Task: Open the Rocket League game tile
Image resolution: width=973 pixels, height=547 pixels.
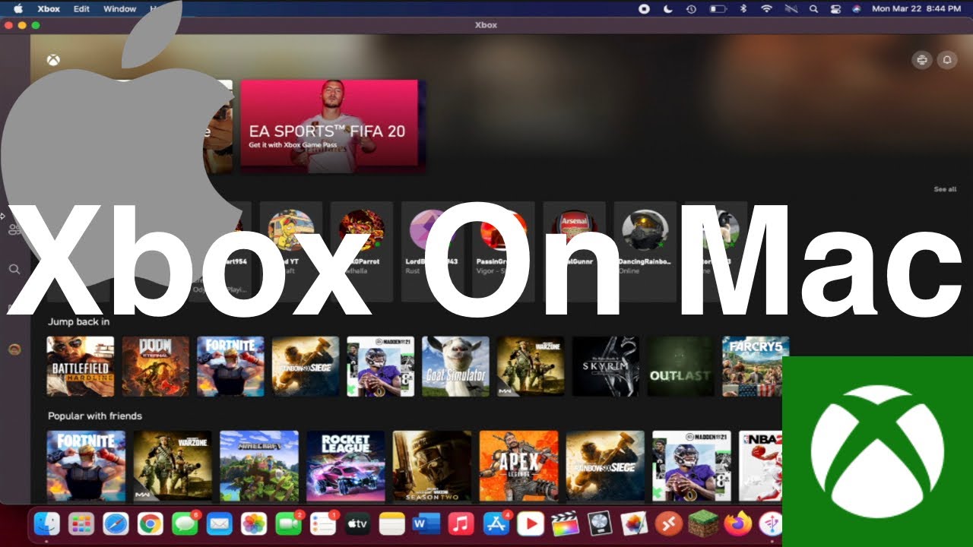Action: tap(346, 466)
